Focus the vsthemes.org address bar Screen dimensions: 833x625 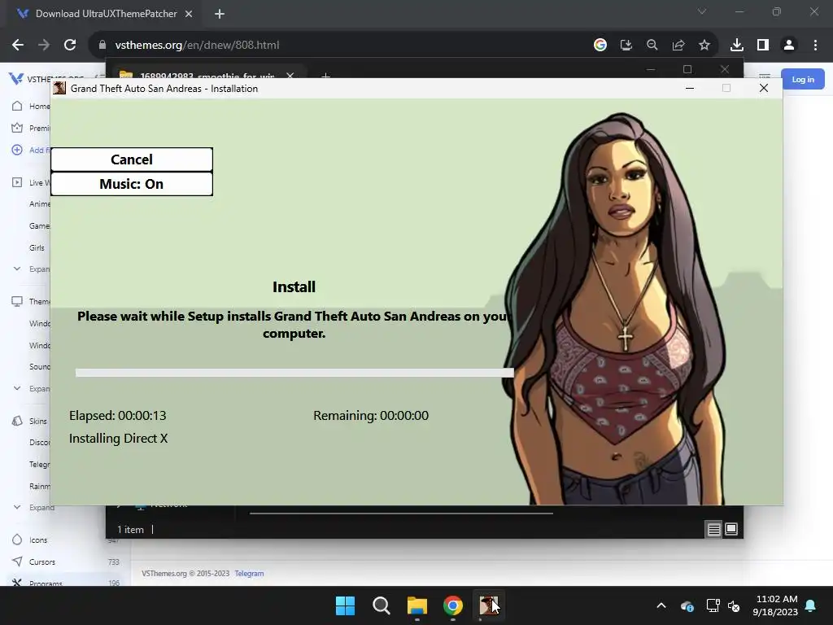tap(340, 46)
